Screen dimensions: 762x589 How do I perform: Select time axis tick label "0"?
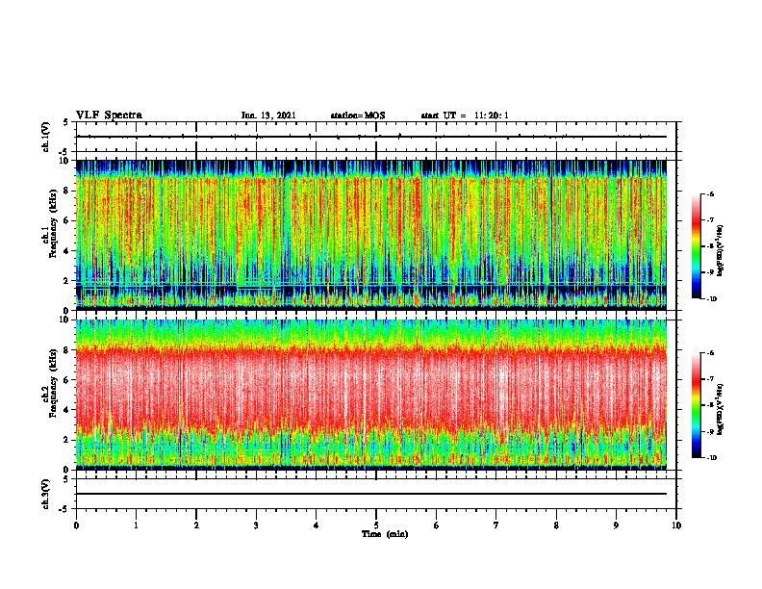[x=76, y=525]
